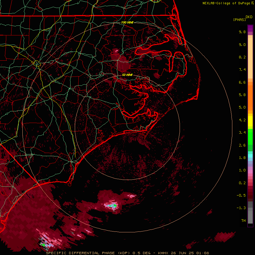This screenshot has width=255, height=255.
Task: Click the 50 NMI range ring label
Action: (x=127, y=75)
